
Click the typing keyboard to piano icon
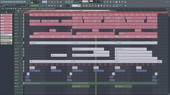click(x=49, y=6)
